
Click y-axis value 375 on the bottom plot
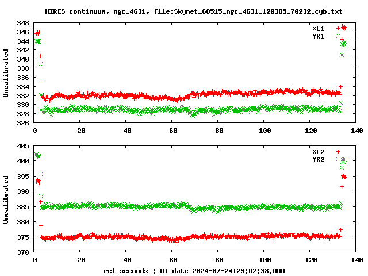tap(23, 237)
